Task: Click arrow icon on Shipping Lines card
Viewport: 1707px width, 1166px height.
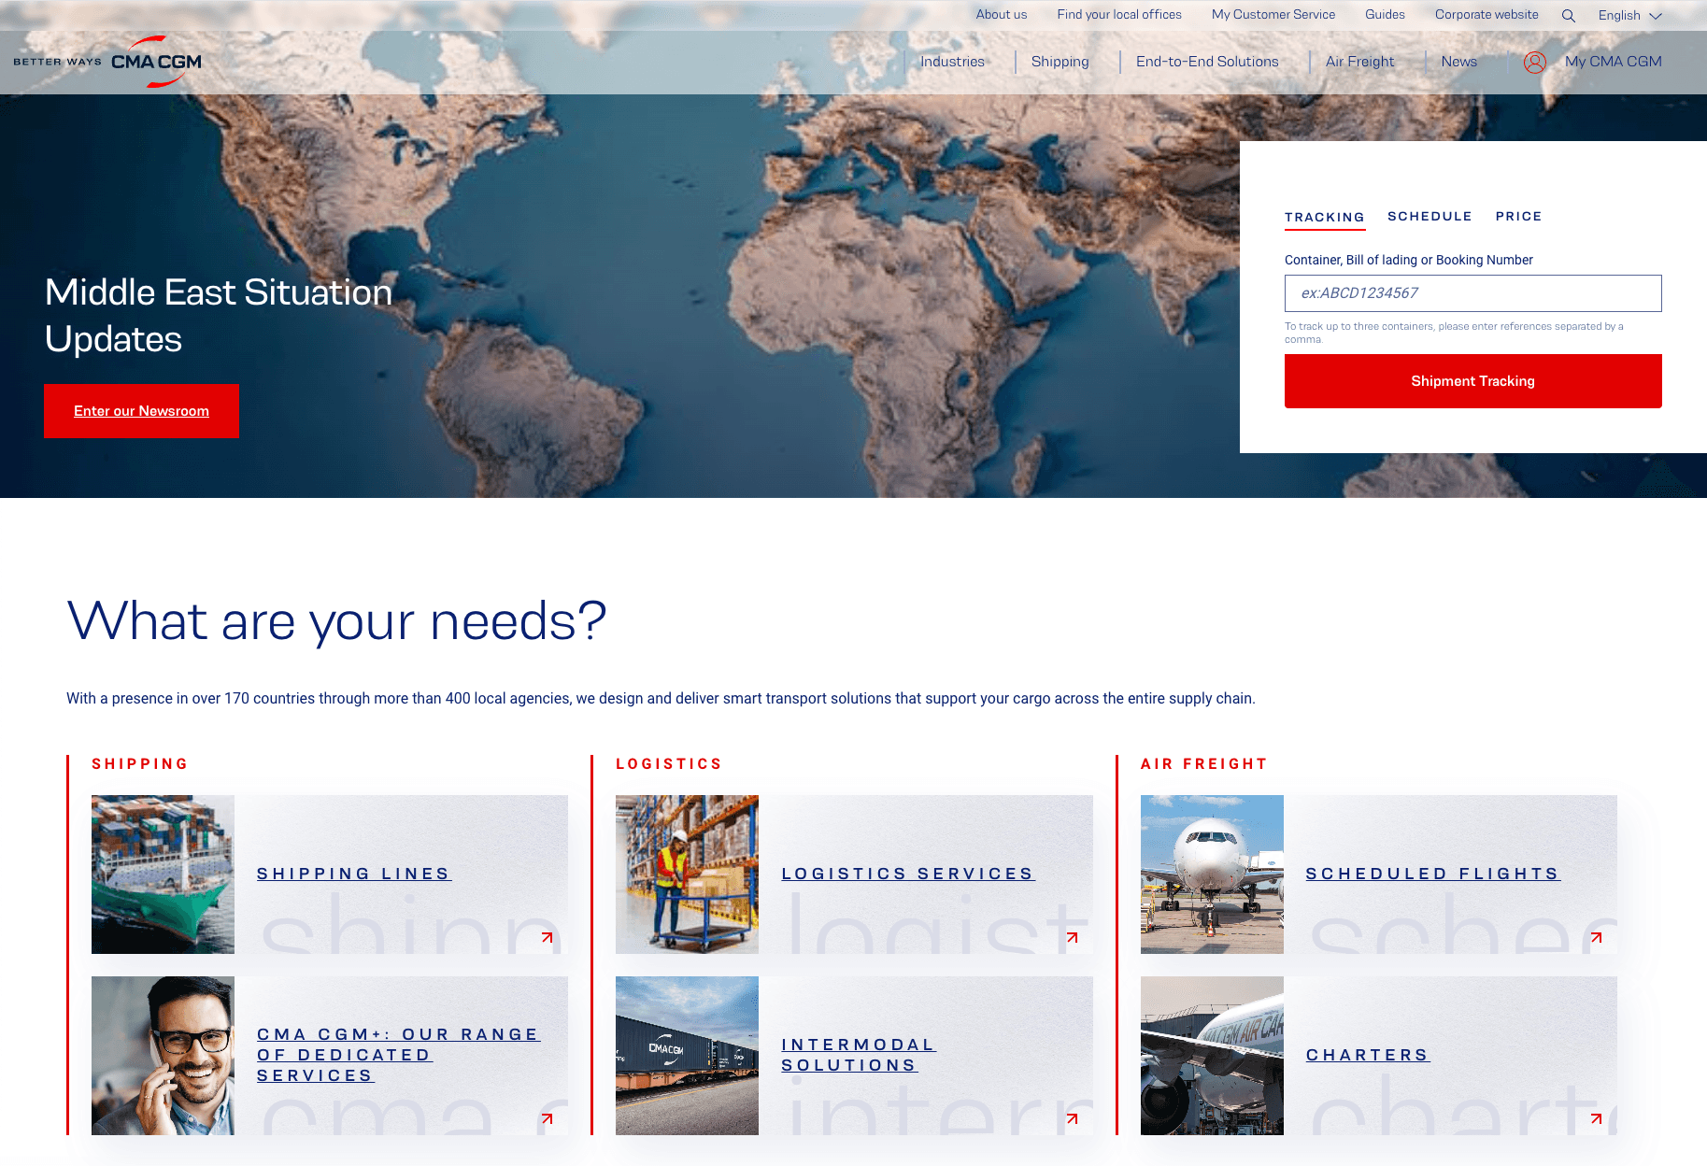Action: pos(548,937)
